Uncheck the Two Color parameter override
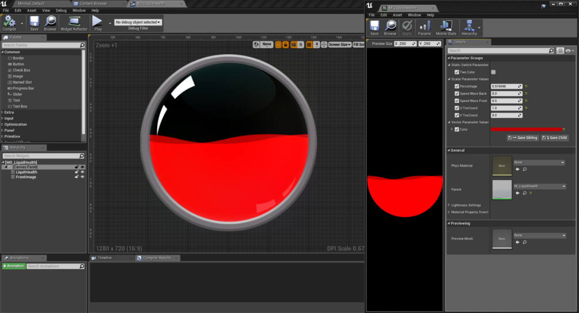Viewport: 579px width, 313px height. point(457,72)
